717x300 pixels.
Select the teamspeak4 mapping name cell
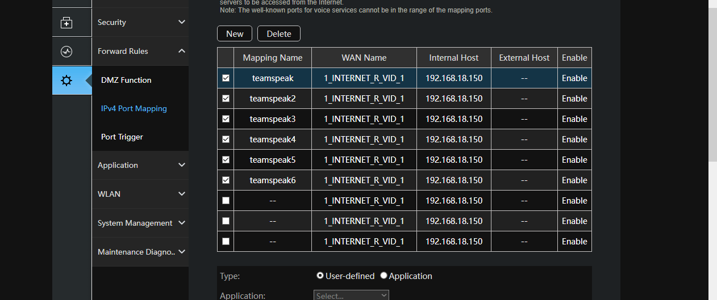pyautogui.click(x=273, y=140)
